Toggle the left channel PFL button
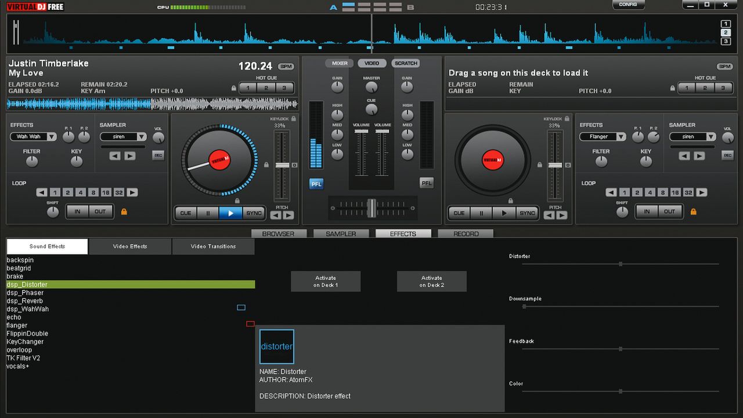 point(316,183)
